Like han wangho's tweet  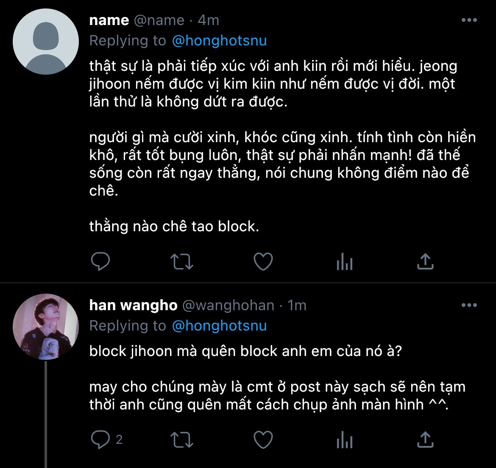(263, 440)
